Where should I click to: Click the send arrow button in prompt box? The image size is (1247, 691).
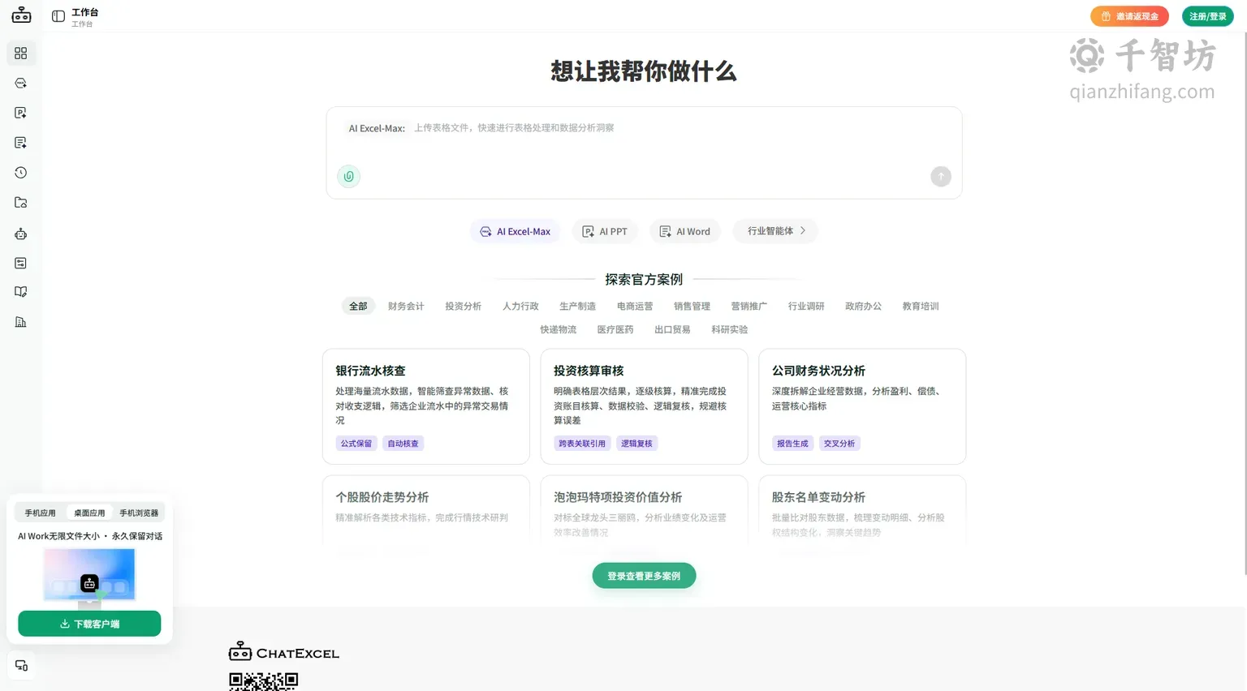(x=941, y=176)
